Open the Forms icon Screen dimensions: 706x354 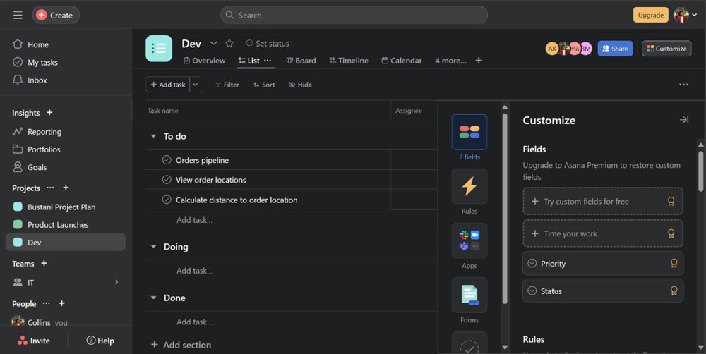pos(469,295)
